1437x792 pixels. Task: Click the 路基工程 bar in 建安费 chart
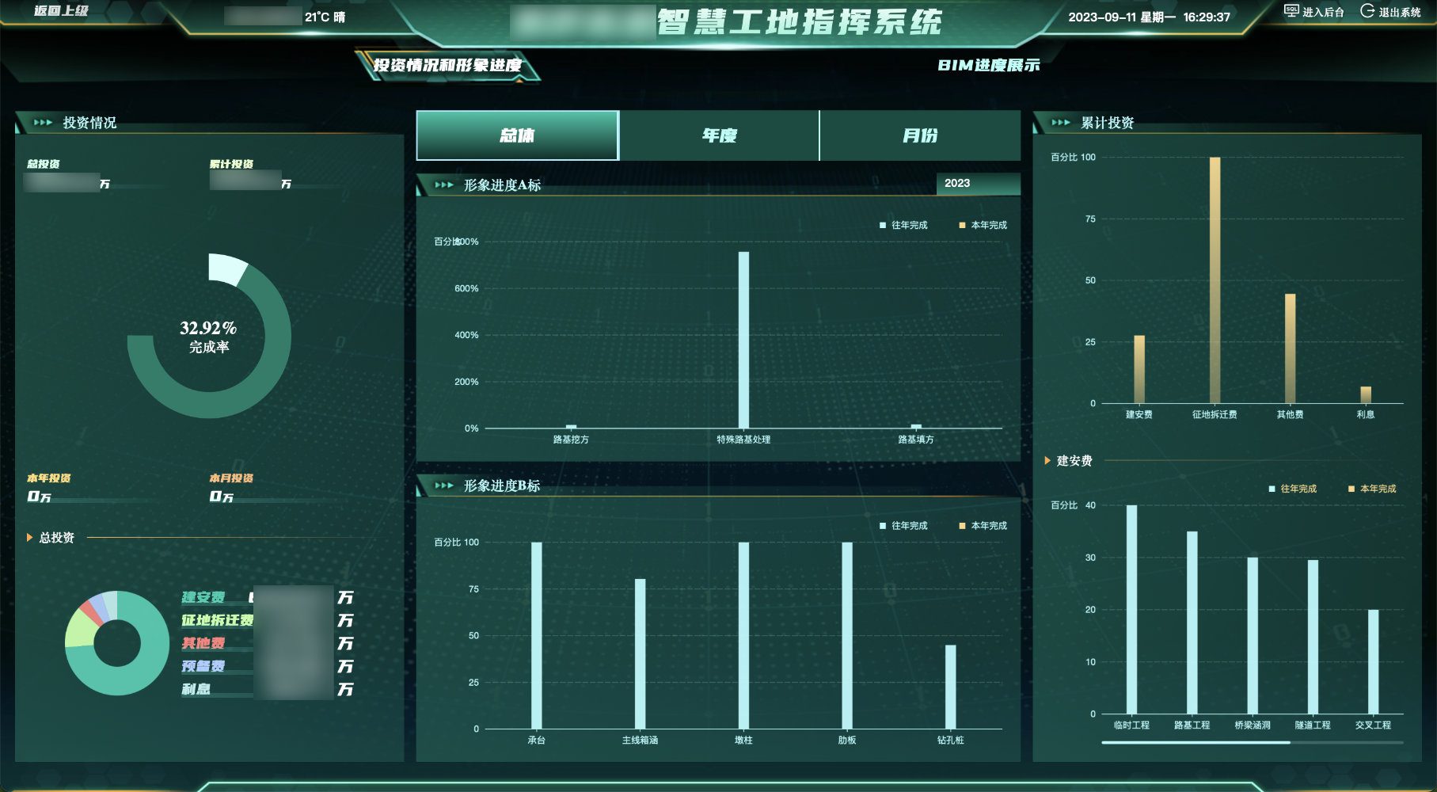point(1192,623)
